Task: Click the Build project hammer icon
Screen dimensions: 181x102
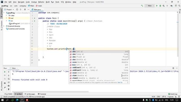Action: point(142,6)
